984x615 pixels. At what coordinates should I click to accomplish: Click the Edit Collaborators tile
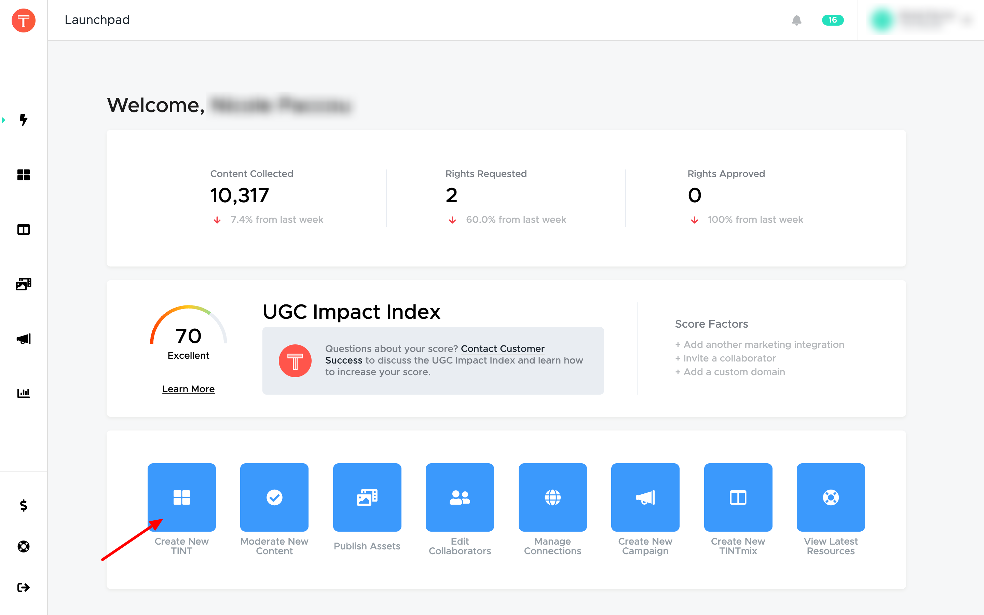point(460,497)
